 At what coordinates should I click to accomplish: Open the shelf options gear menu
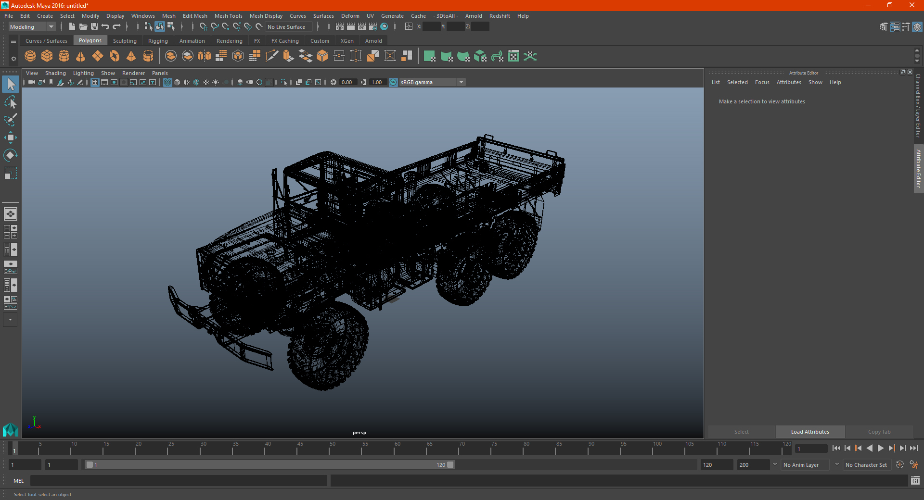pos(13,59)
